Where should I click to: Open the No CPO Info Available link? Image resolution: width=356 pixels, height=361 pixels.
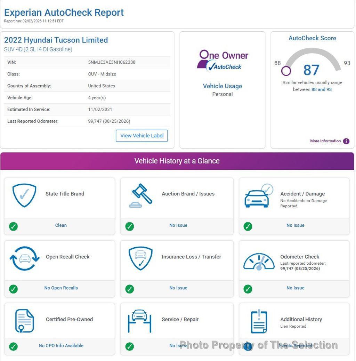(x=61, y=346)
